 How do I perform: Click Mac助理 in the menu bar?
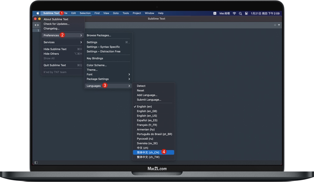pos(224,13)
